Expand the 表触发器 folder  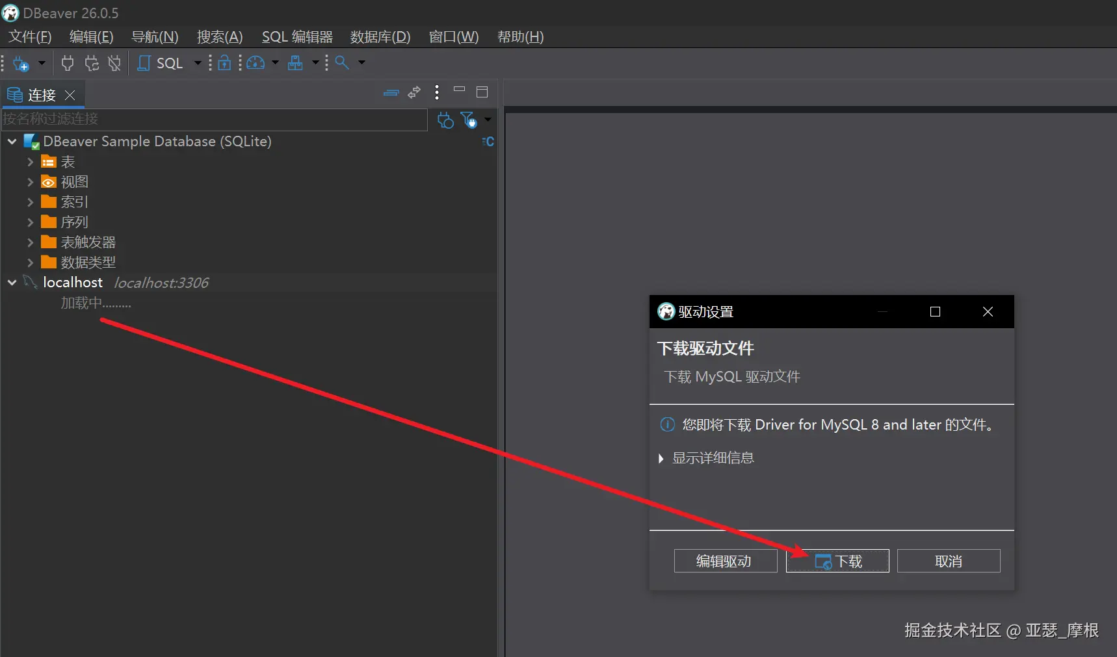[30, 242]
